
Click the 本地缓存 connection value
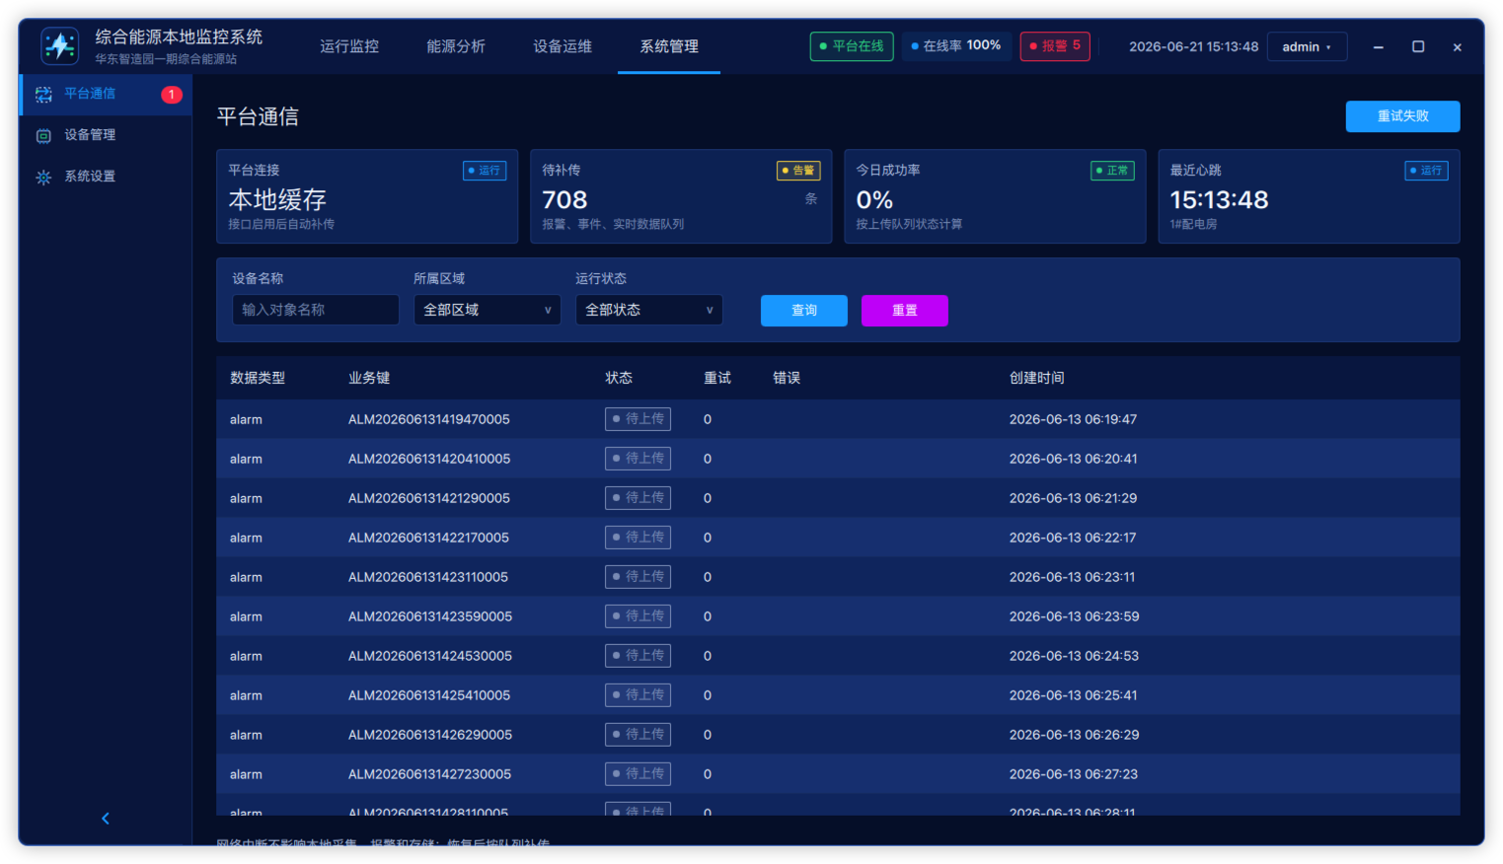277,200
